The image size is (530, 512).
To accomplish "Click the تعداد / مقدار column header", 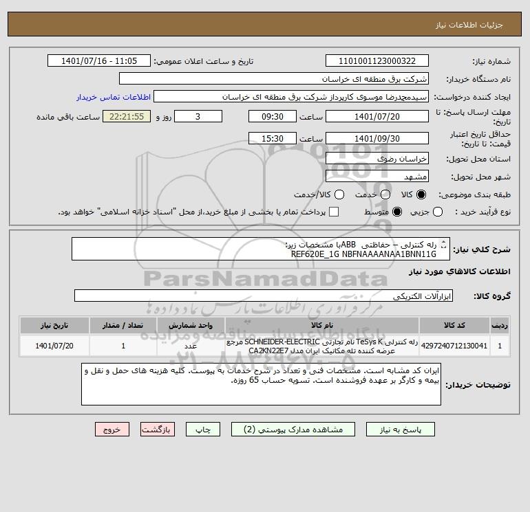I will click(x=123, y=325).
